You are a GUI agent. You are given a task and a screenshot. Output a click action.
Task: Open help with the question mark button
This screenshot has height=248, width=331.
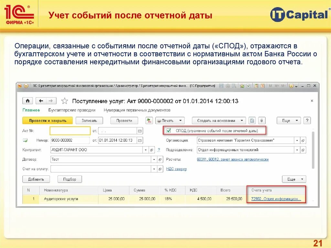point(307,121)
